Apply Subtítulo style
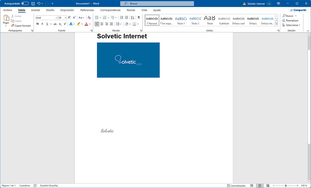Screen dimensions: 311x188 224,20
